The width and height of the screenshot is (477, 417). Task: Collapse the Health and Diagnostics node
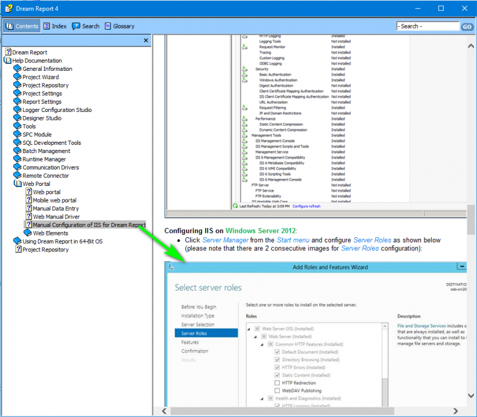coord(262,399)
